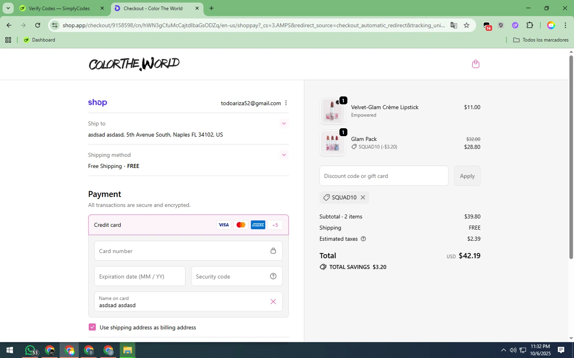The height and width of the screenshot is (358, 574).
Task: Show the +5 additional card types
Action: (275, 225)
